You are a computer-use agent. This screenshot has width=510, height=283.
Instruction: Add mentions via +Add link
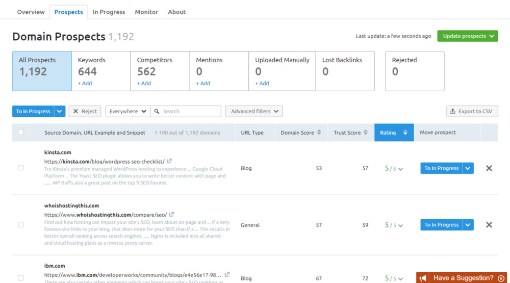pyautogui.click(x=203, y=83)
